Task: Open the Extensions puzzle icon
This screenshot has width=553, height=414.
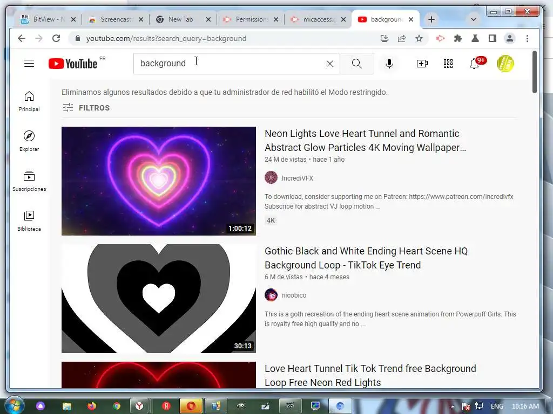Action: click(458, 38)
